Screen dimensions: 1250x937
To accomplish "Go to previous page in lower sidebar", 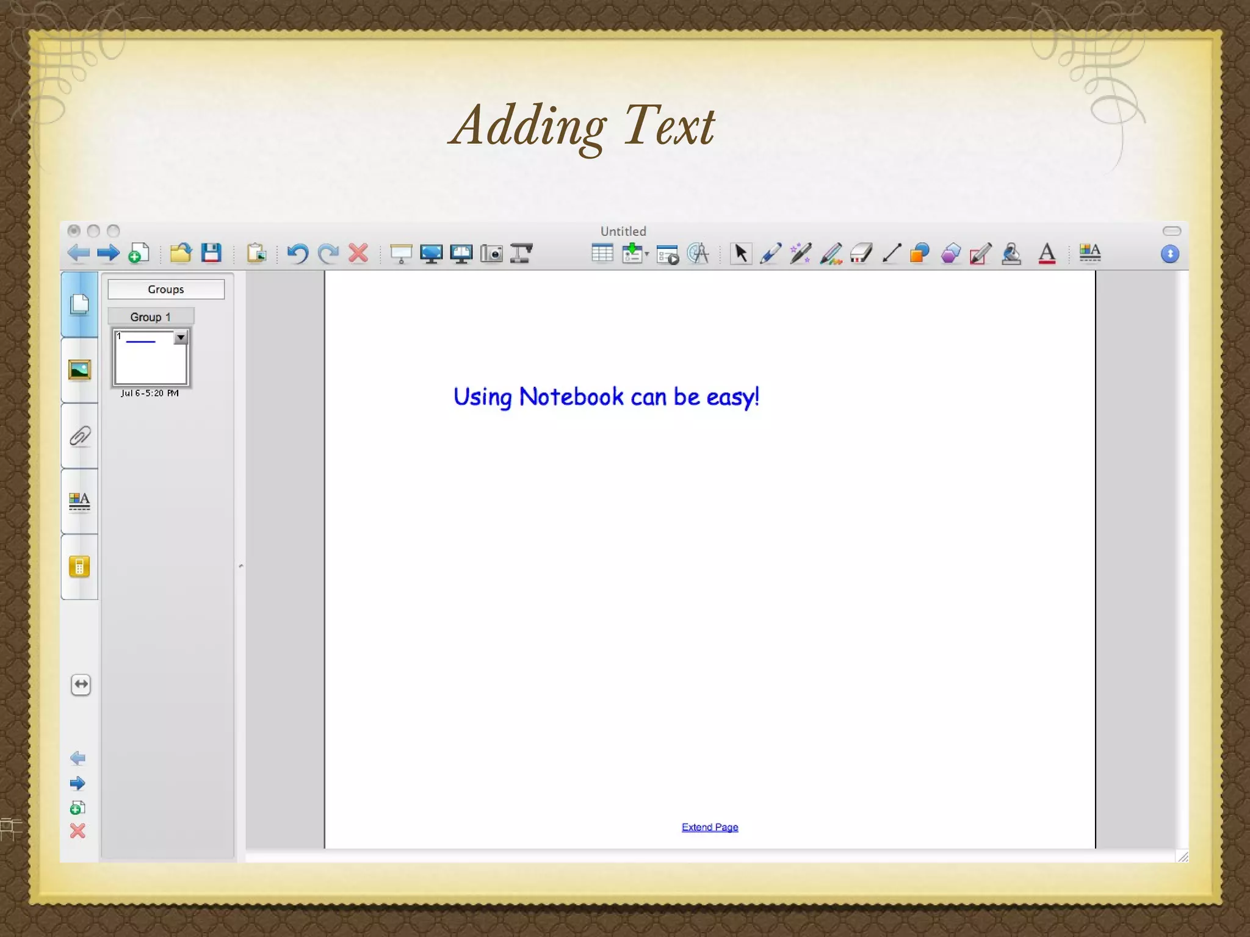I will 78,758.
